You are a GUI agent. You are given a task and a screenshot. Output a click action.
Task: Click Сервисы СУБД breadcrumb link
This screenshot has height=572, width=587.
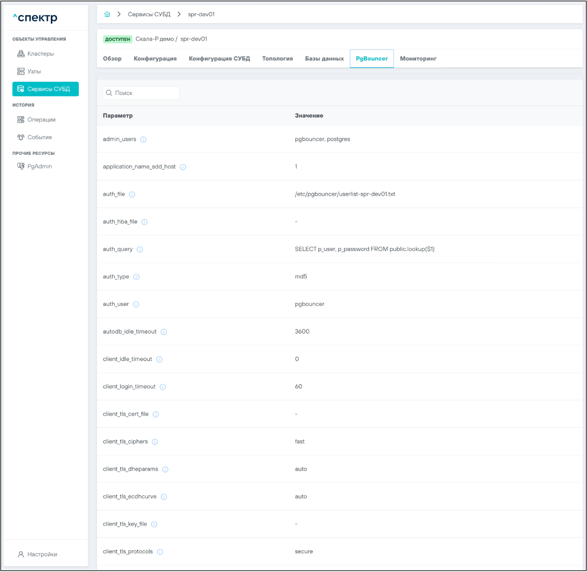tap(149, 14)
